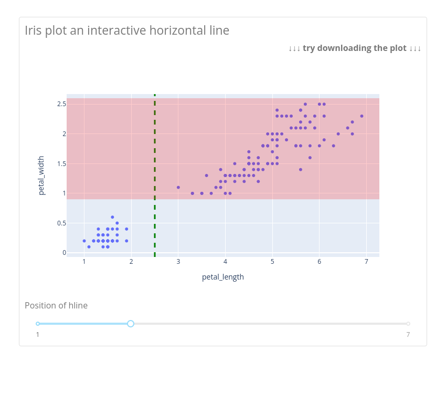Select the data point at petal_length 3
Viewport: 446px width, 402px height.
178,188
